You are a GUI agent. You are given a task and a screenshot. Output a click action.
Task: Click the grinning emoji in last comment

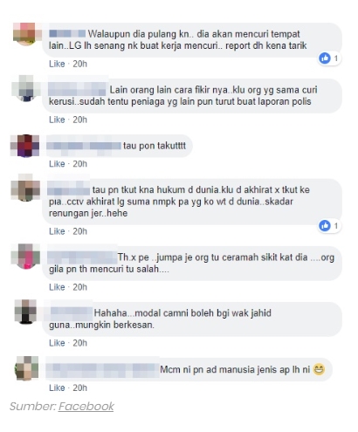319,369
